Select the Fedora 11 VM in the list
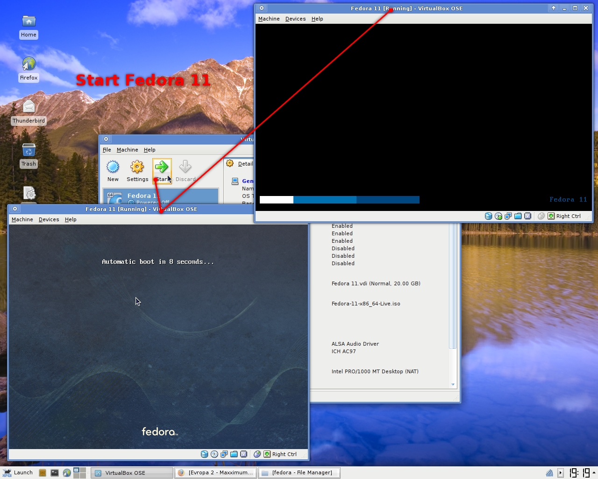Image resolution: width=598 pixels, height=479 pixels. point(161,196)
